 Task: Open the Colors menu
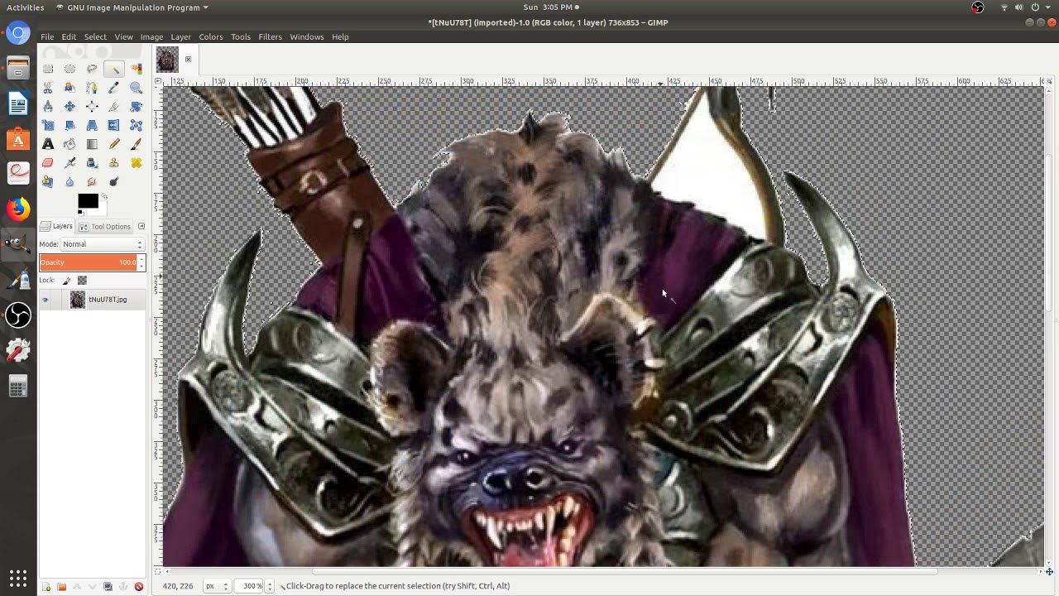coord(210,36)
